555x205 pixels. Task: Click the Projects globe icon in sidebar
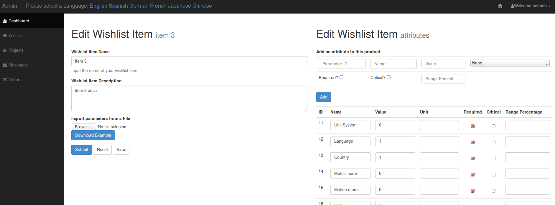5,51
